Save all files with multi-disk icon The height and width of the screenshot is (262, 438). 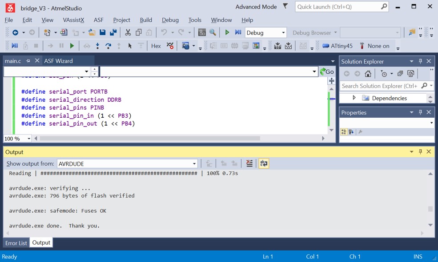tap(113, 32)
